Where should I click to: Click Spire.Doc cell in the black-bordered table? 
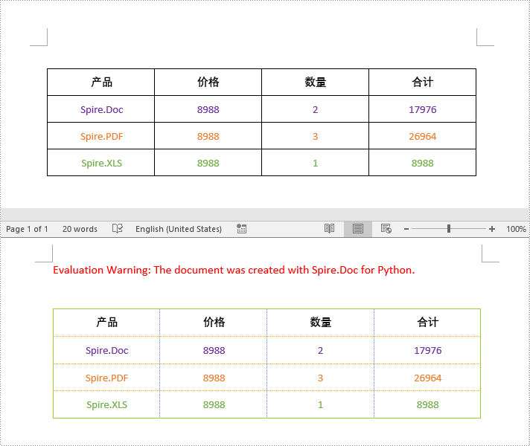pyautogui.click(x=101, y=110)
